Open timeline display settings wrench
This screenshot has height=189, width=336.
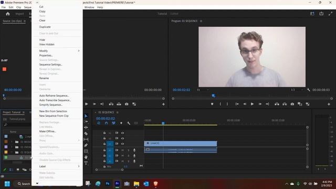[x=128, y=123]
